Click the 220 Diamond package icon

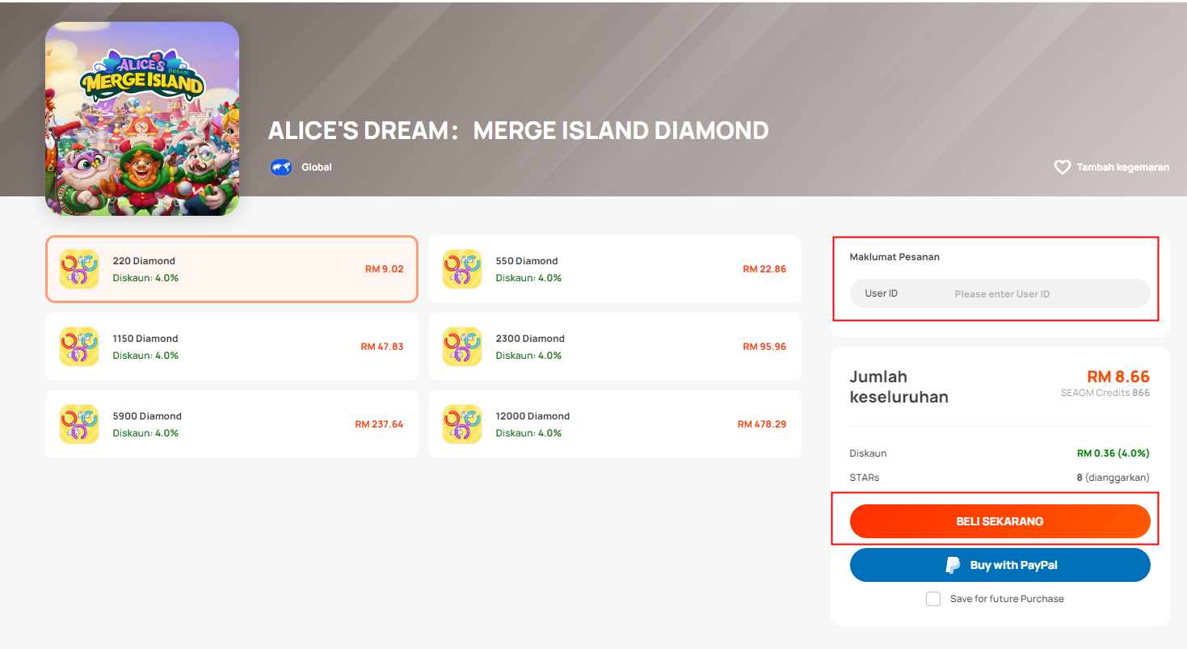79,269
